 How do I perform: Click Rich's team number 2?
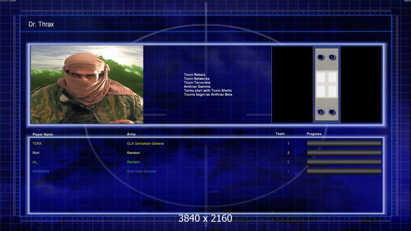pos(288,153)
